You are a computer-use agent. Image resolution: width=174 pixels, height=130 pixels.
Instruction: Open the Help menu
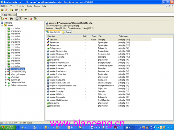(x=44, y=6)
